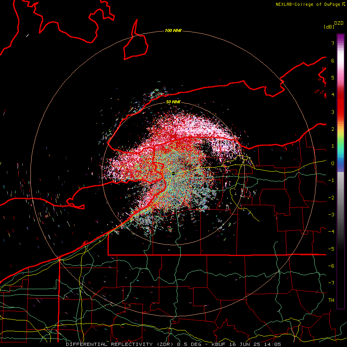The image size is (347, 347).
Task: Click the -3 value on color scale
Action: click(x=331, y=215)
